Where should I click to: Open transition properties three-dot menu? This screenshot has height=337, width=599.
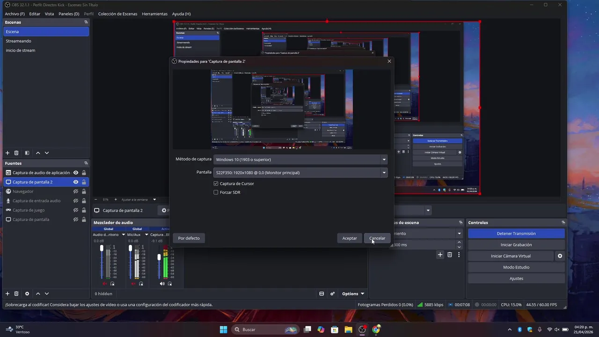[x=459, y=255]
